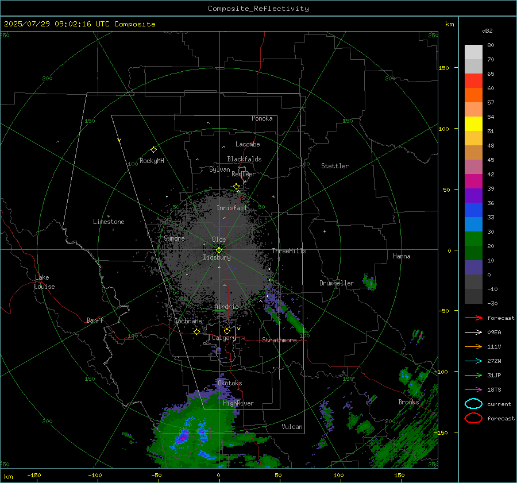Click the cyan 27ZW arrow in the legend
The width and height of the screenshot is (517, 483).
(473, 361)
